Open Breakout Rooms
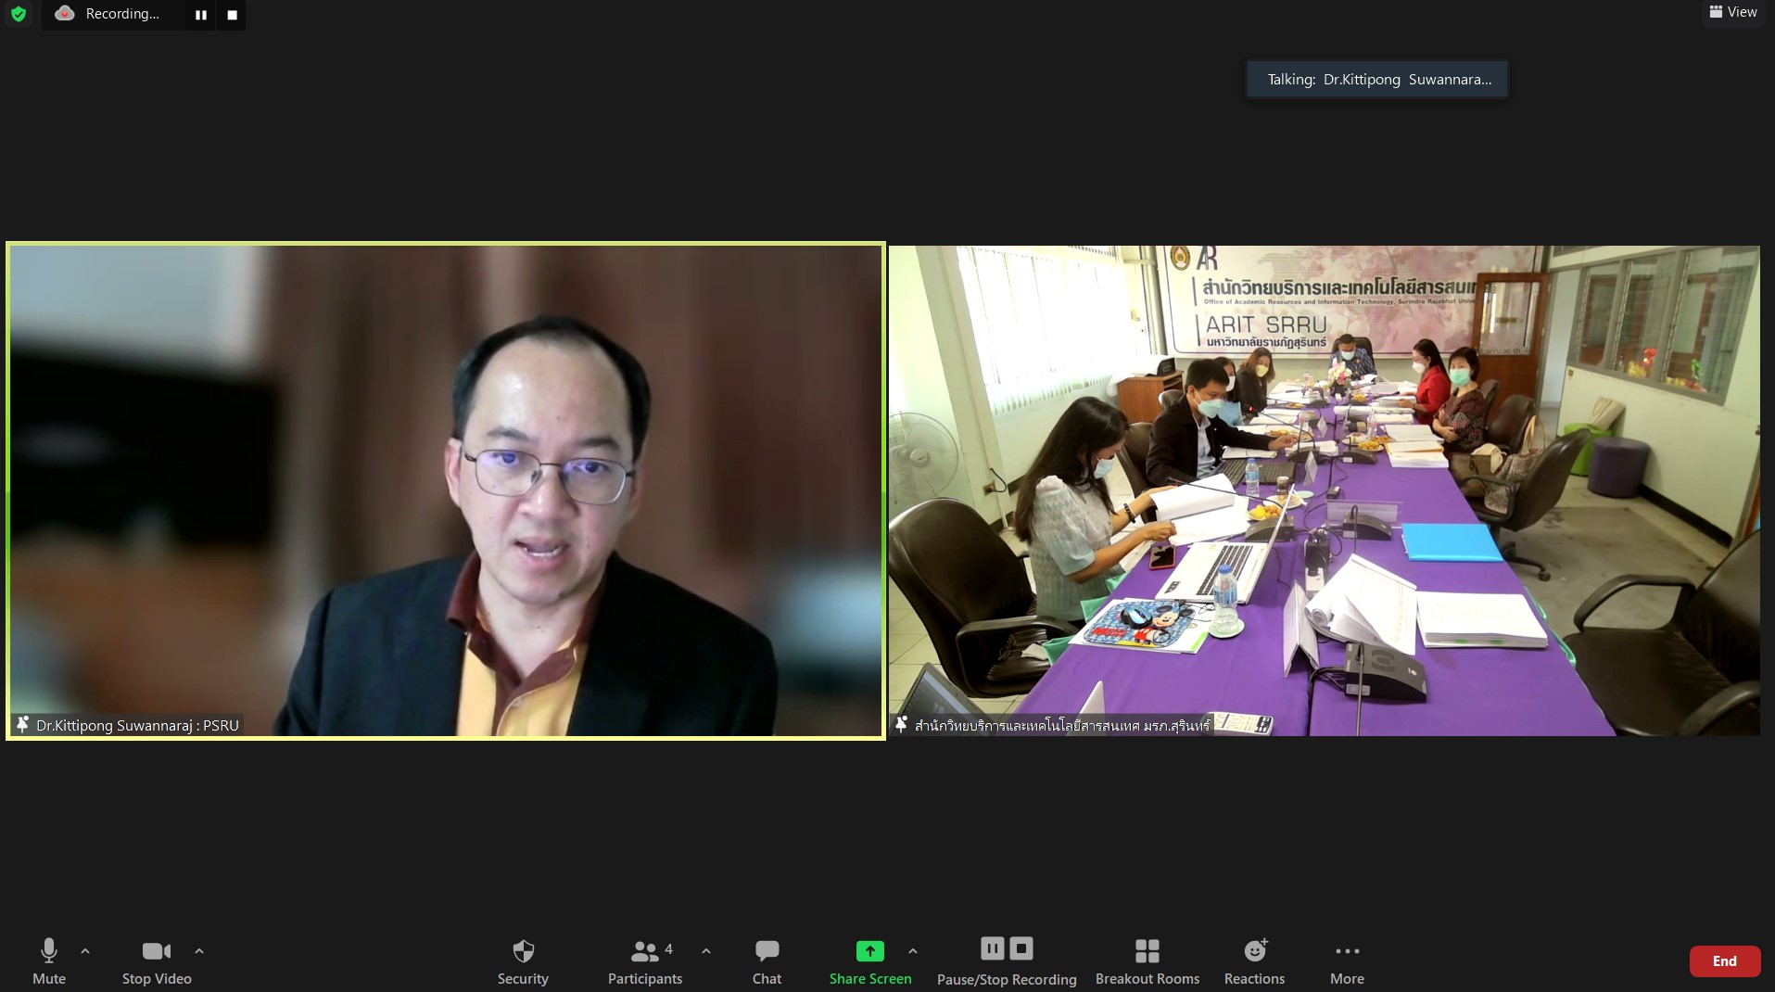1775x992 pixels. 1147,961
